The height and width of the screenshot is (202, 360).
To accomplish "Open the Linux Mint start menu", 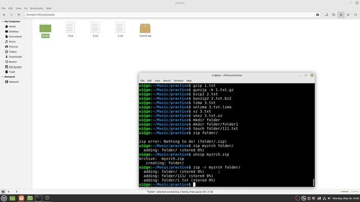I will [x=4, y=198].
